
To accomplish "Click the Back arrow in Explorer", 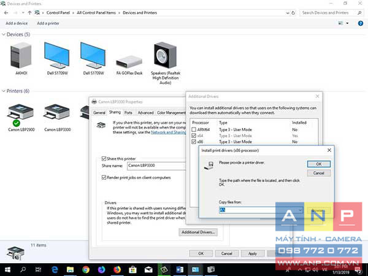I will (x=6, y=13).
